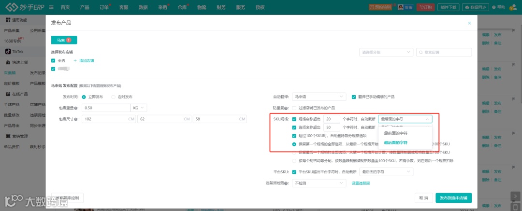Click the 快速上货 bag icon
The image size is (522, 211).
coord(8,62)
